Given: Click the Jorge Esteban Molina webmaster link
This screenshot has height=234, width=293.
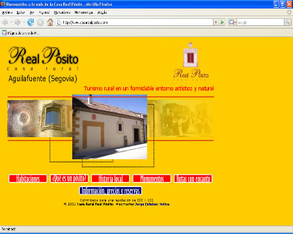Looking at the screenshot, I should coord(152,204).
